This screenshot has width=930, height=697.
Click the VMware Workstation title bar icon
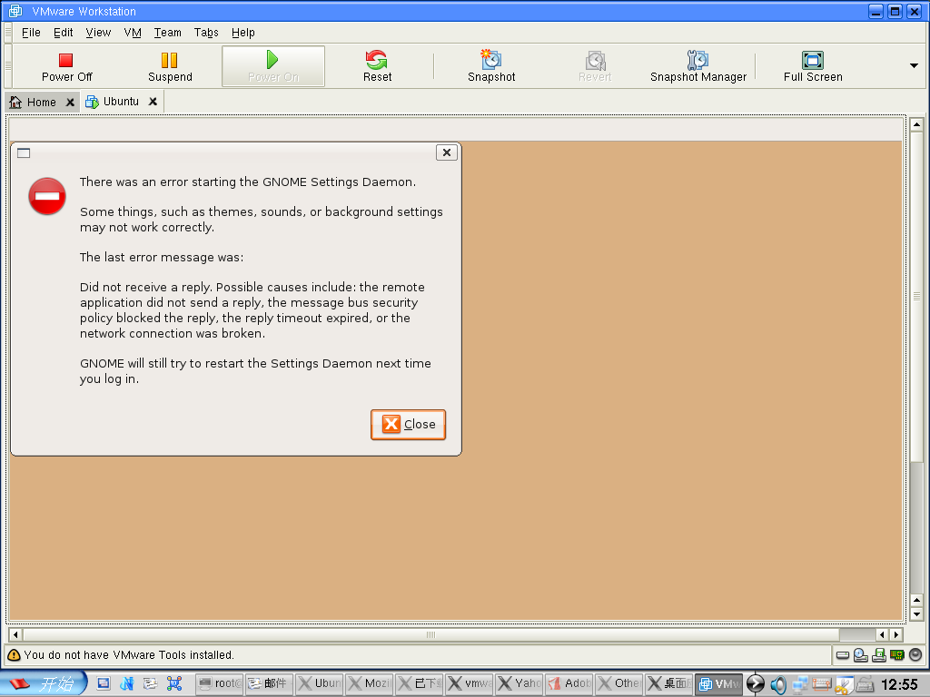[15, 11]
